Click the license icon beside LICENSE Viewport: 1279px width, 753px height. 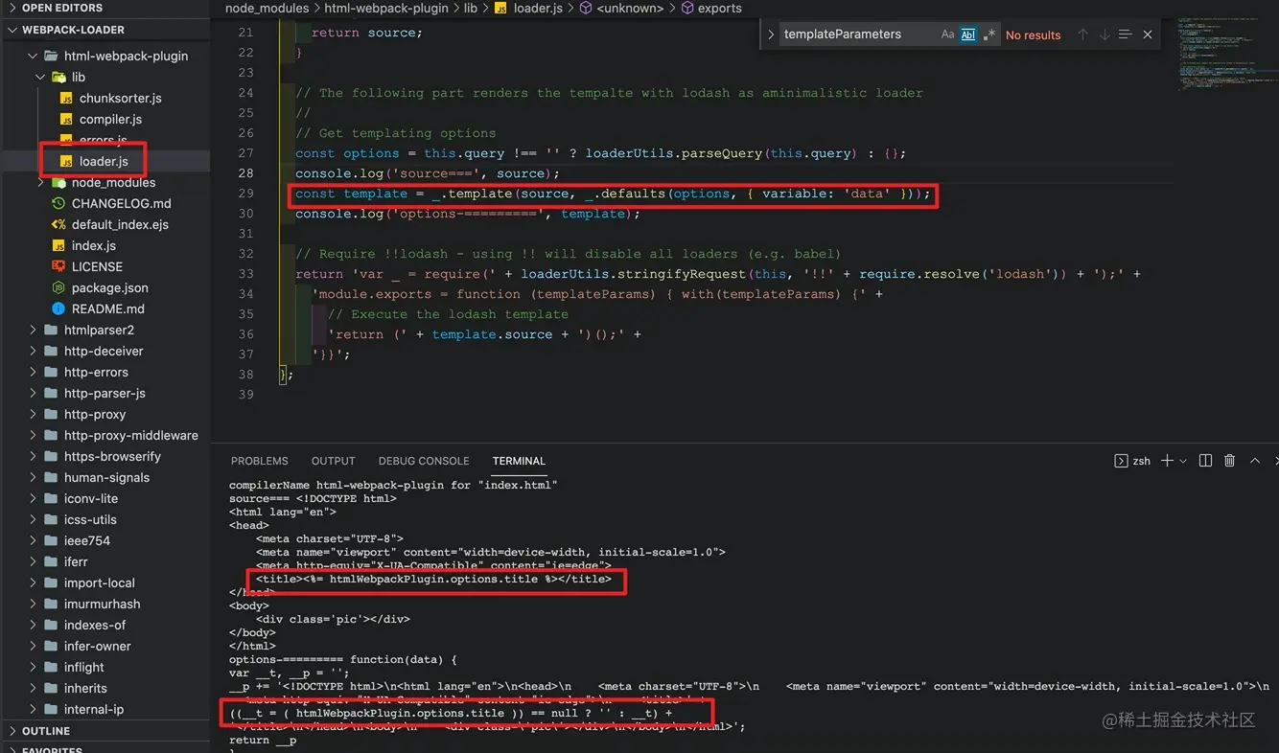pos(58,266)
